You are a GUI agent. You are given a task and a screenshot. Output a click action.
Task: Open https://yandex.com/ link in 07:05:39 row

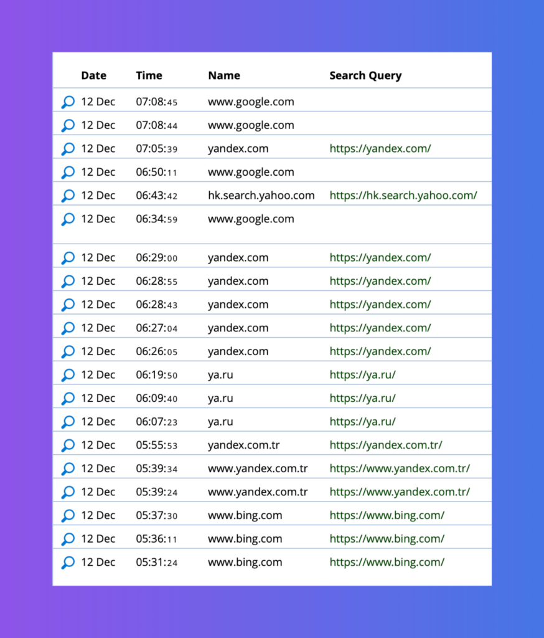[x=380, y=149]
